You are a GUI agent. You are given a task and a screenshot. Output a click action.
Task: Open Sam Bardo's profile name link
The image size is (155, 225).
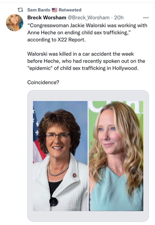click(39, 10)
